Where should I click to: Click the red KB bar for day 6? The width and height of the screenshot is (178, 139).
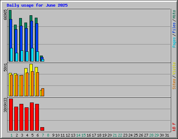37,117
